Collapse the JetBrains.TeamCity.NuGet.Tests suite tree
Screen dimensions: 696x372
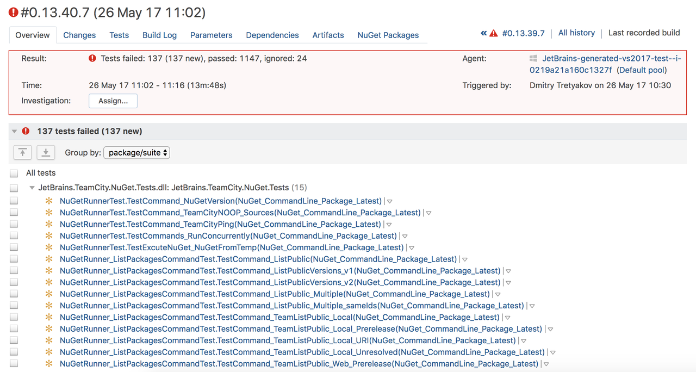(x=32, y=188)
